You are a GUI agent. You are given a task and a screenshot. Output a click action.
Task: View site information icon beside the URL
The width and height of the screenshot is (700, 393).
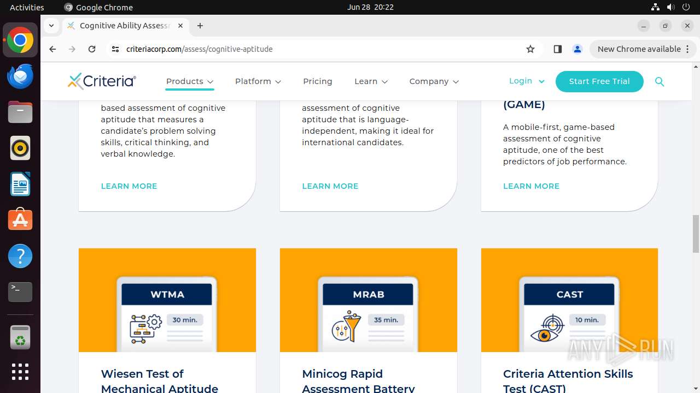(115, 49)
